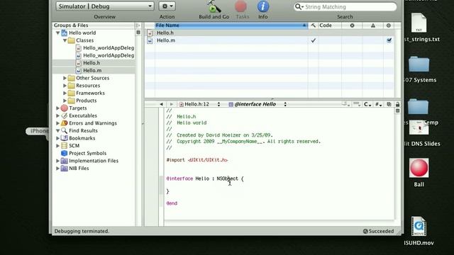Go back in editor file history
The image size is (454, 255).
point(161,104)
